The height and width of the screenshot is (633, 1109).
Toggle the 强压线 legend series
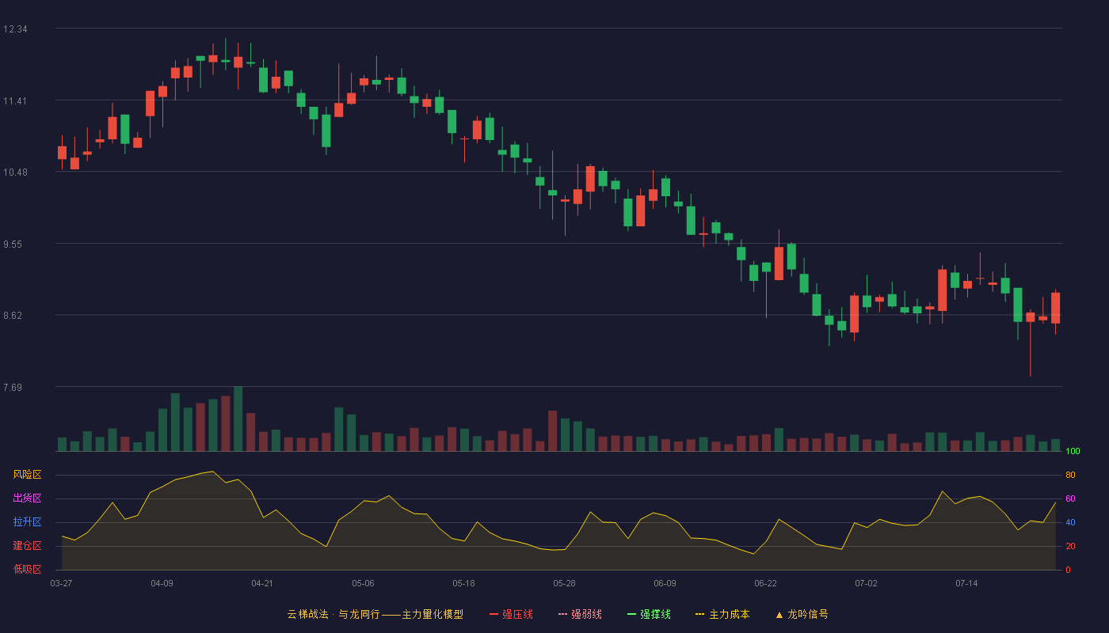pyautogui.click(x=511, y=614)
